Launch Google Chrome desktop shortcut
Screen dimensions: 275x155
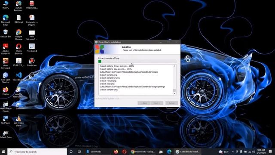click(18, 34)
